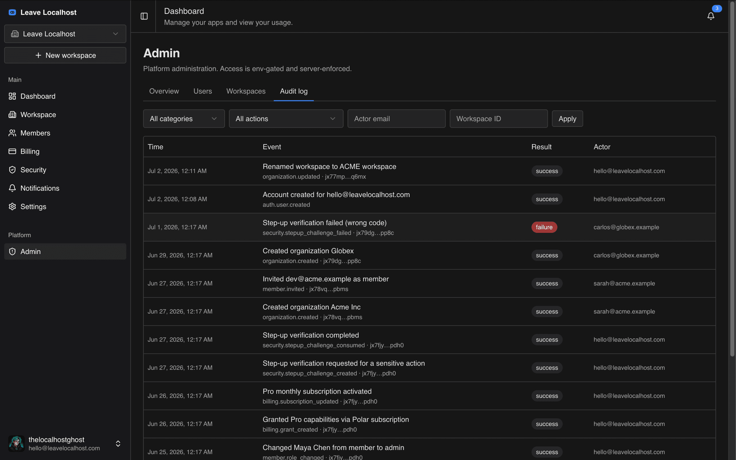Screen dimensions: 736x460
Task: Open the Leave Localhost workspace selector dropdown
Action: click(65, 34)
